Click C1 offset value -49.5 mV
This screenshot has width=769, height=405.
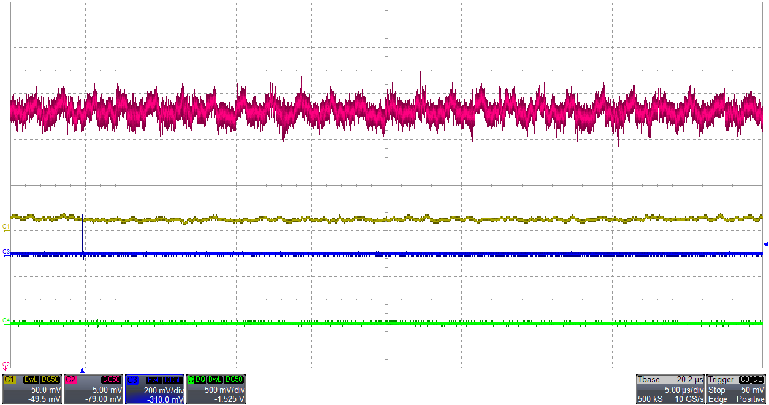45,399
